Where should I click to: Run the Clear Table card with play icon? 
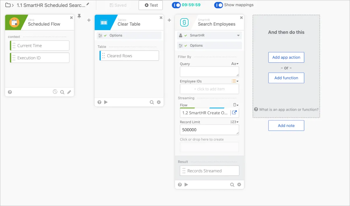click(106, 102)
